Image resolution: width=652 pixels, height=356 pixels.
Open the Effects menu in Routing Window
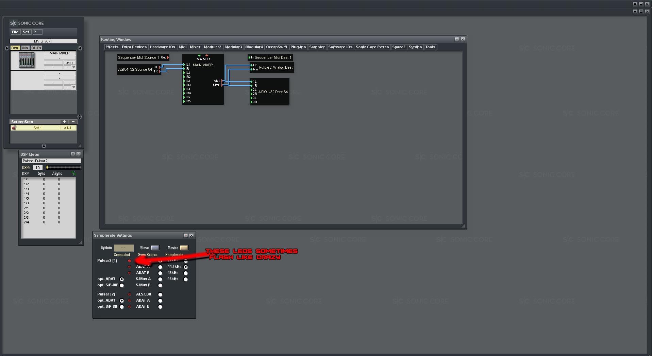tap(112, 47)
